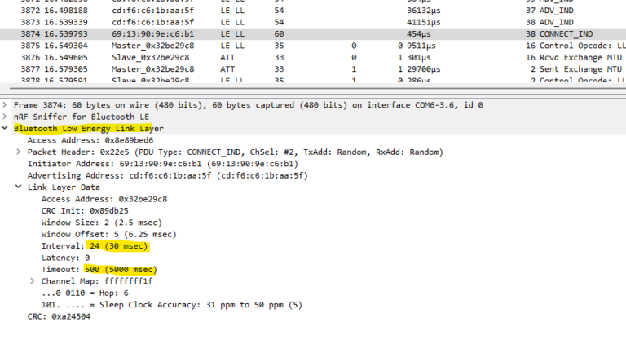Select packet 3874 CONNECT_IND row
Viewport: 626px width, 344px height.
(245, 33)
